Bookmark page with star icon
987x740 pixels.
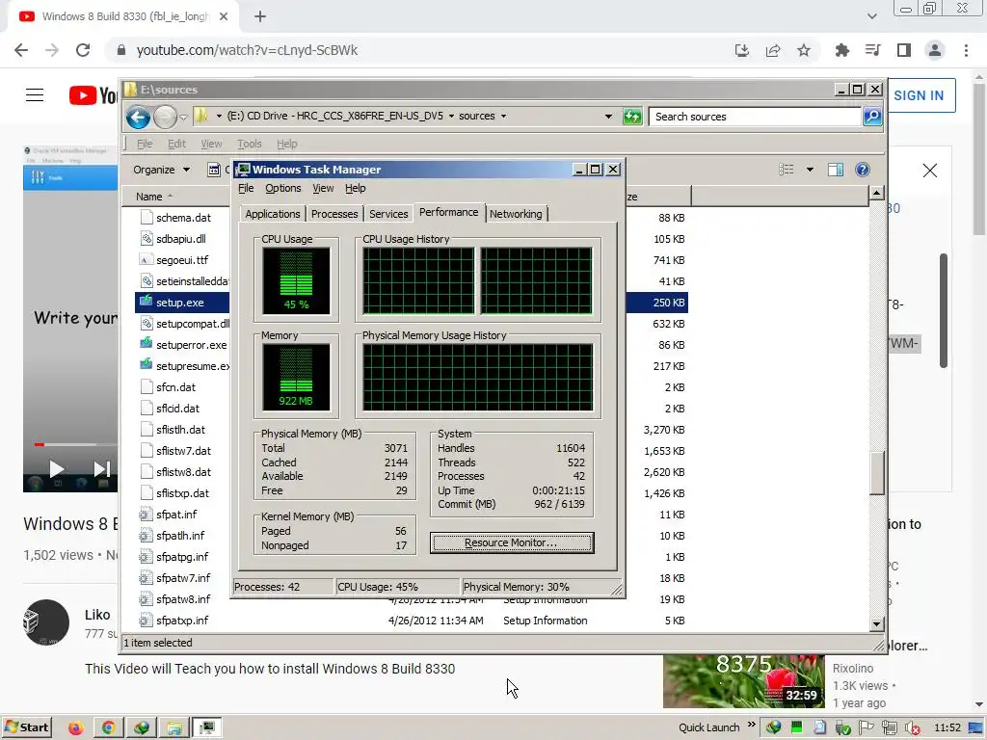tap(804, 50)
